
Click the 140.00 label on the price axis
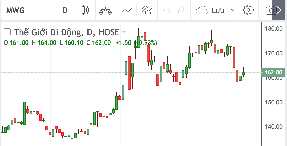tap(274, 126)
